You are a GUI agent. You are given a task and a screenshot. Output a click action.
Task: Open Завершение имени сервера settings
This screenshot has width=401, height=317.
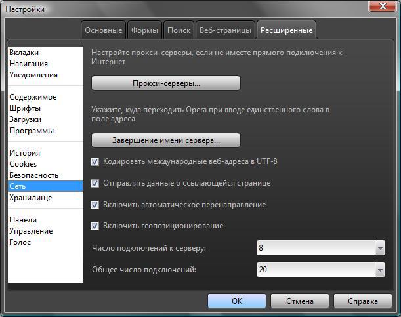165,140
